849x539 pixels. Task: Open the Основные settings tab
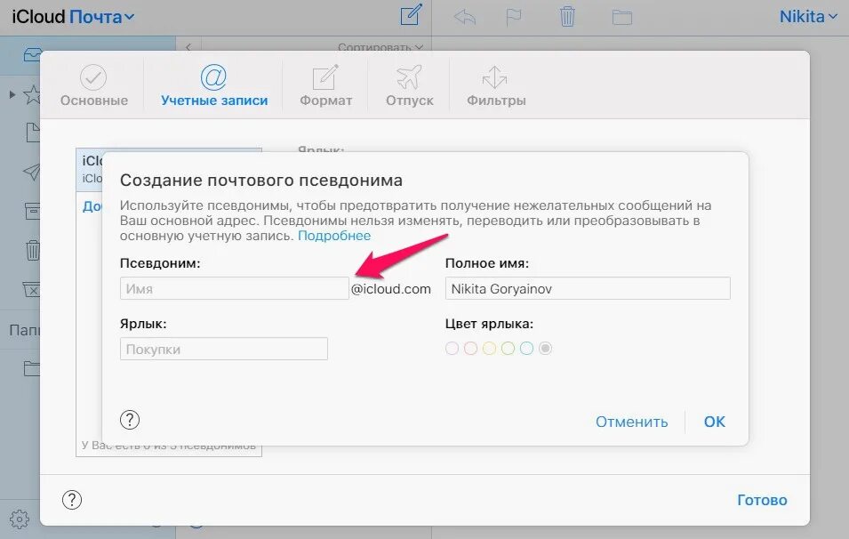[x=93, y=85]
